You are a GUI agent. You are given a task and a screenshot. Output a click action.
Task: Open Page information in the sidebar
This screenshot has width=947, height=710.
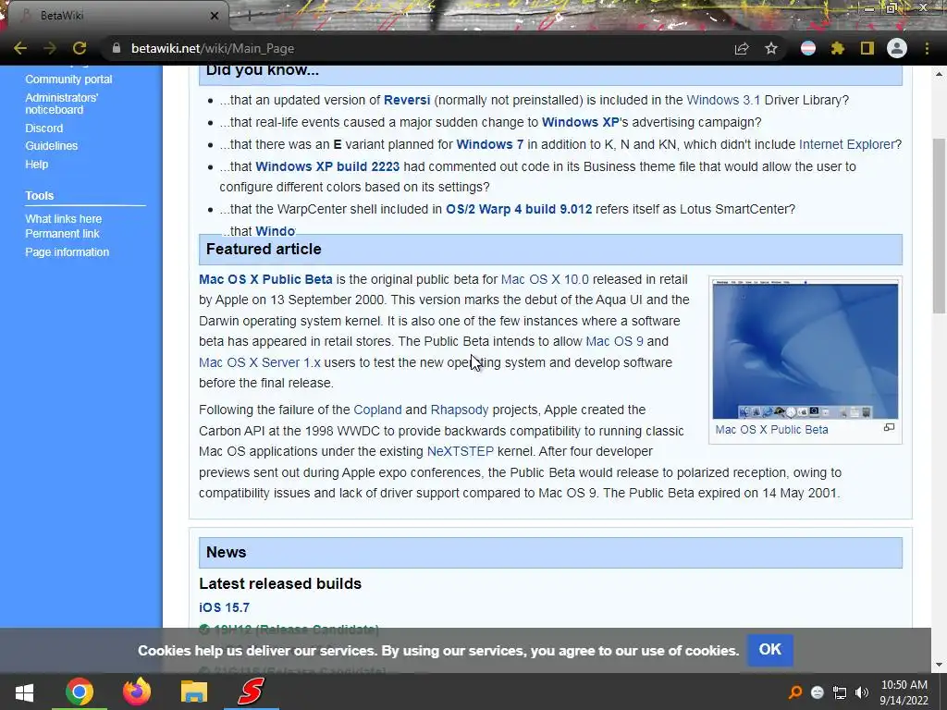tap(67, 251)
